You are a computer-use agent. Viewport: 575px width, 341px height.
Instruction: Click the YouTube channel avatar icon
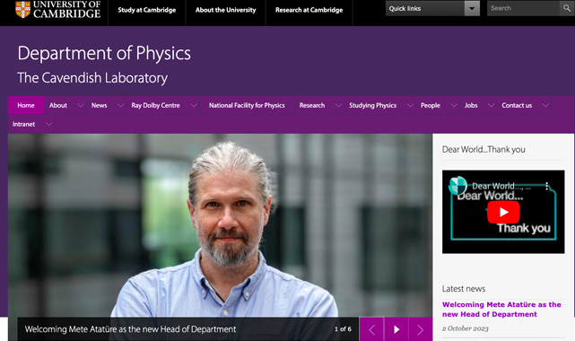click(457, 185)
